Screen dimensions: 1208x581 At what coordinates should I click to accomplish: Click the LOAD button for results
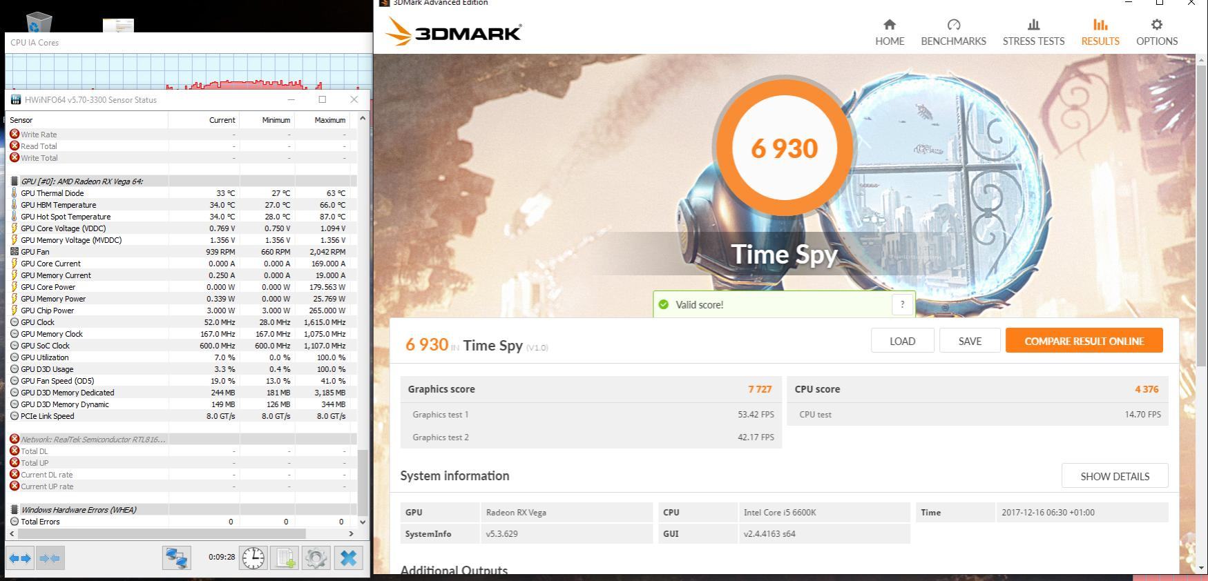click(x=902, y=341)
